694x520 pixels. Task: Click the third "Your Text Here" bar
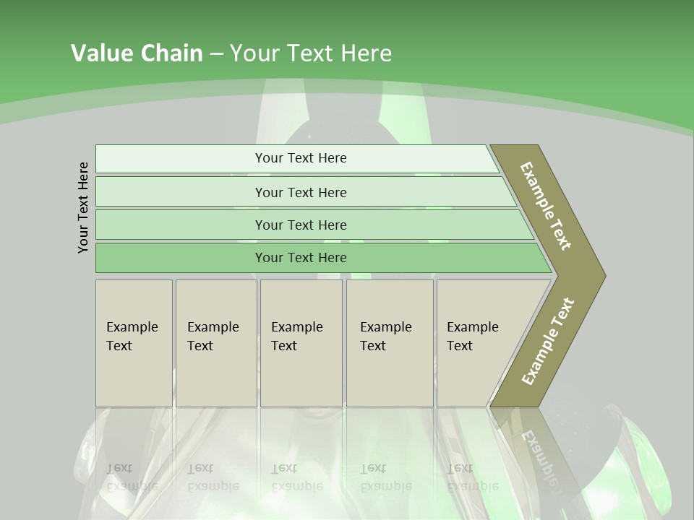[301, 225]
